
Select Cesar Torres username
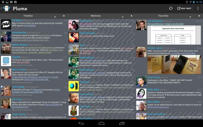[x=154, y=77]
